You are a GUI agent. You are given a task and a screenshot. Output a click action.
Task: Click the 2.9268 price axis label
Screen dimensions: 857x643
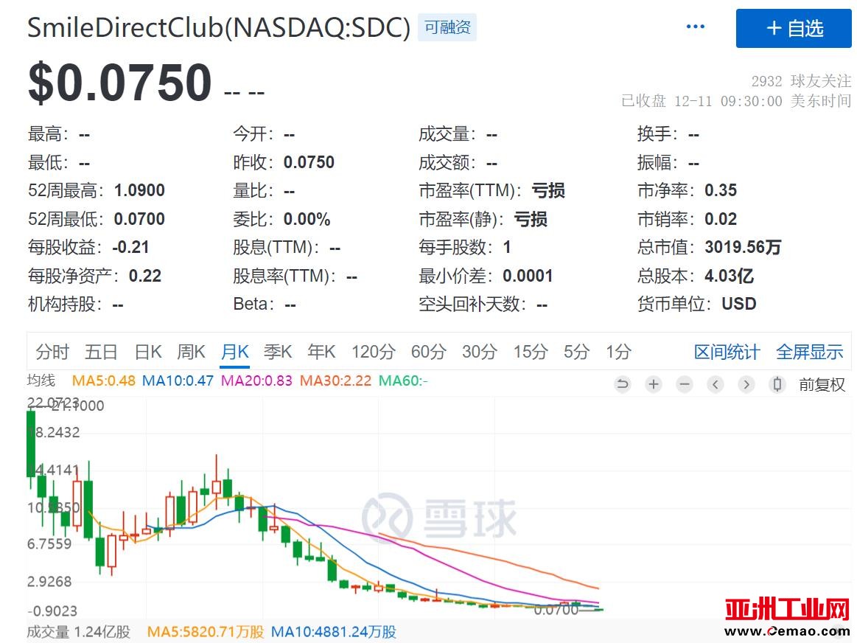tap(49, 581)
